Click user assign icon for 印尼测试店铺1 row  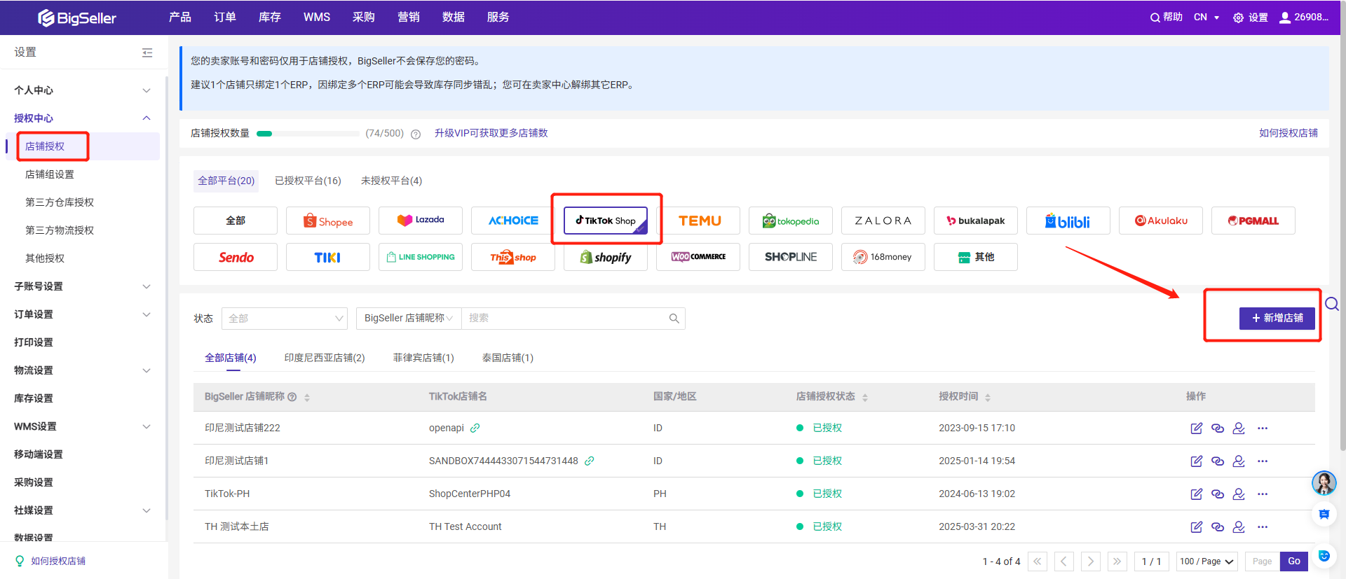click(1239, 461)
